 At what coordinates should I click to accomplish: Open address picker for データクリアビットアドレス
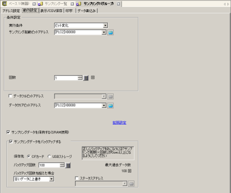click(x=110, y=106)
